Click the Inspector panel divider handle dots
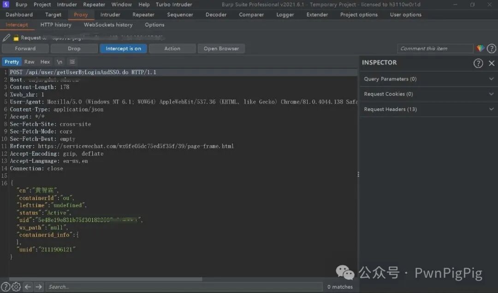This screenshot has height=293, width=498. [x=358, y=175]
